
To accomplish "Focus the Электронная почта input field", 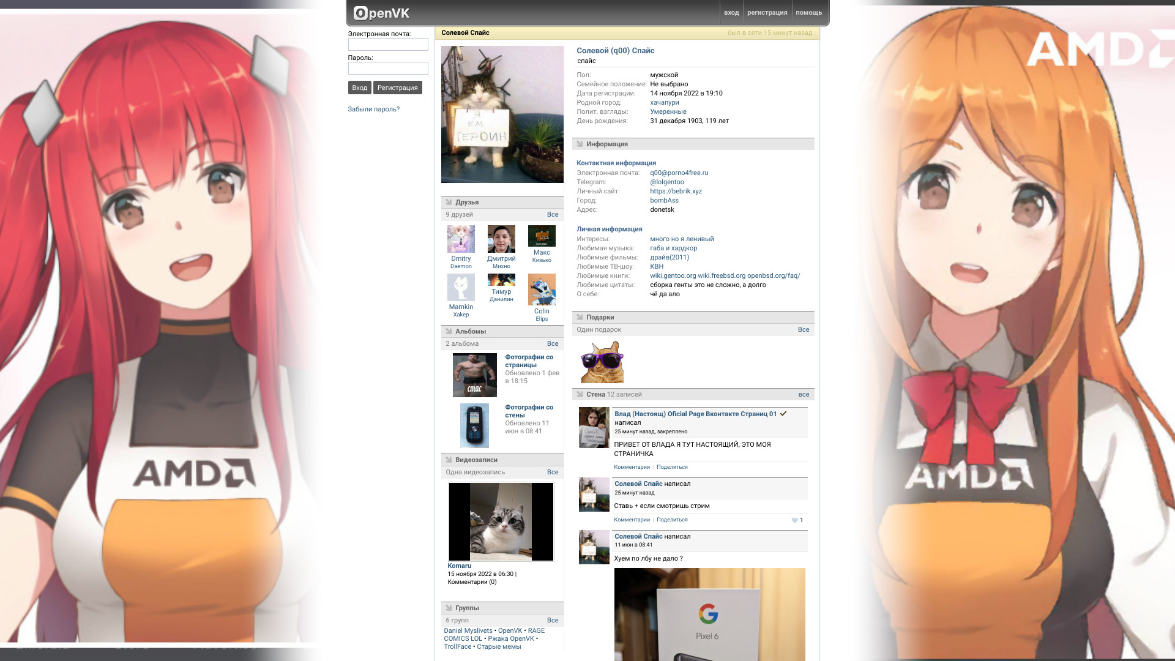I will (388, 45).
